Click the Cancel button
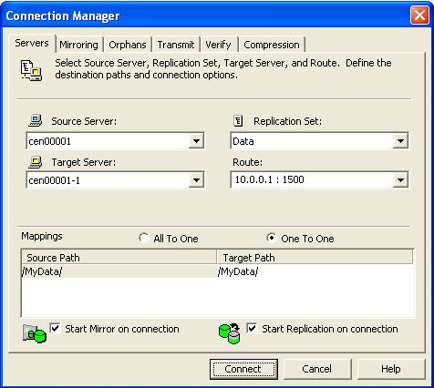This screenshot has width=434, height=388. (x=317, y=369)
